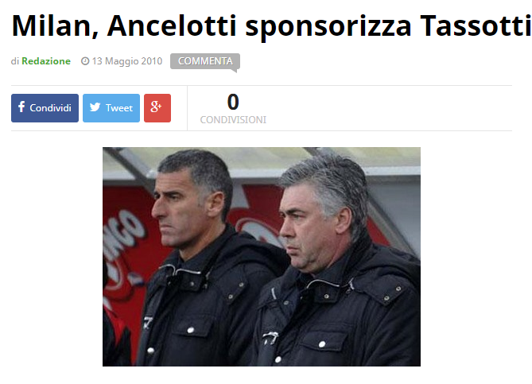Click the Tweet text label

(119, 108)
